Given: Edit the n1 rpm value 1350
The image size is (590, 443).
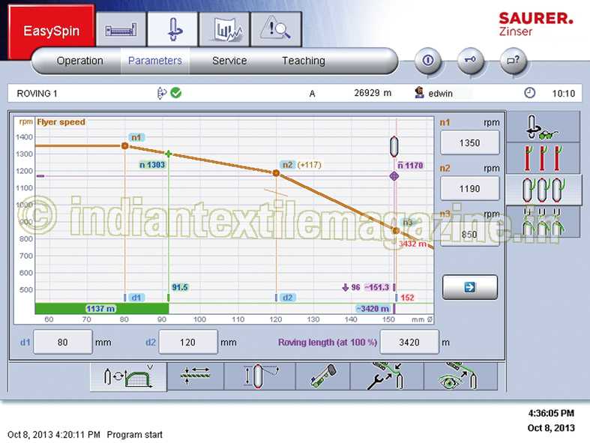Looking at the screenshot, I should 469,142.
